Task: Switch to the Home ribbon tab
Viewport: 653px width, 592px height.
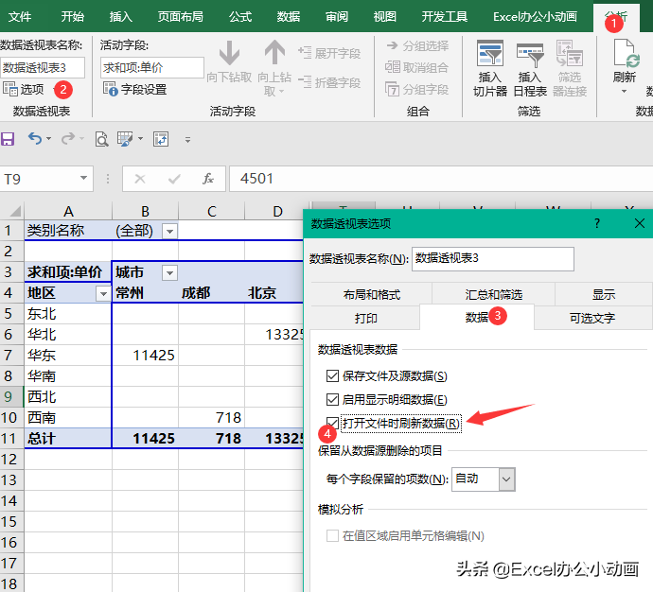Action: coord(73,17)
